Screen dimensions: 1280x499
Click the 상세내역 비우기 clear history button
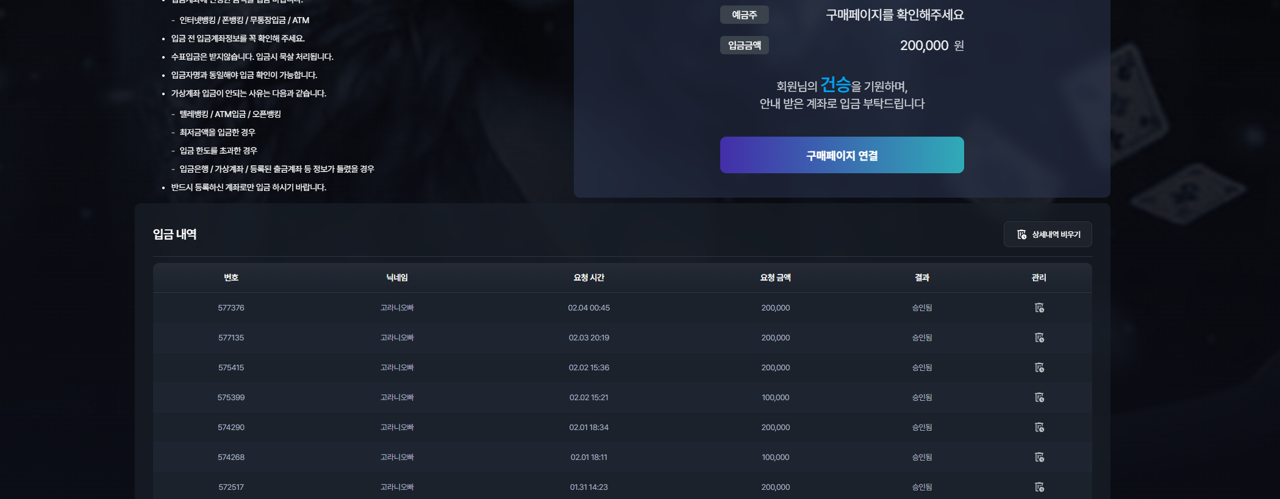(1048, 234)
